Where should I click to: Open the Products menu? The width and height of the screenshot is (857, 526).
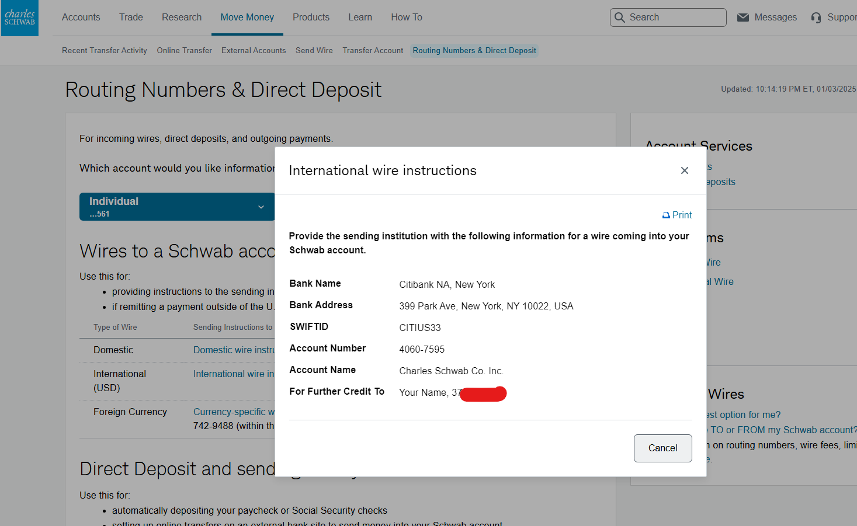(311, 18)
